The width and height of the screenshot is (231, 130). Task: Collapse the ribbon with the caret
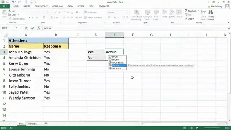[x=228, y=23]
